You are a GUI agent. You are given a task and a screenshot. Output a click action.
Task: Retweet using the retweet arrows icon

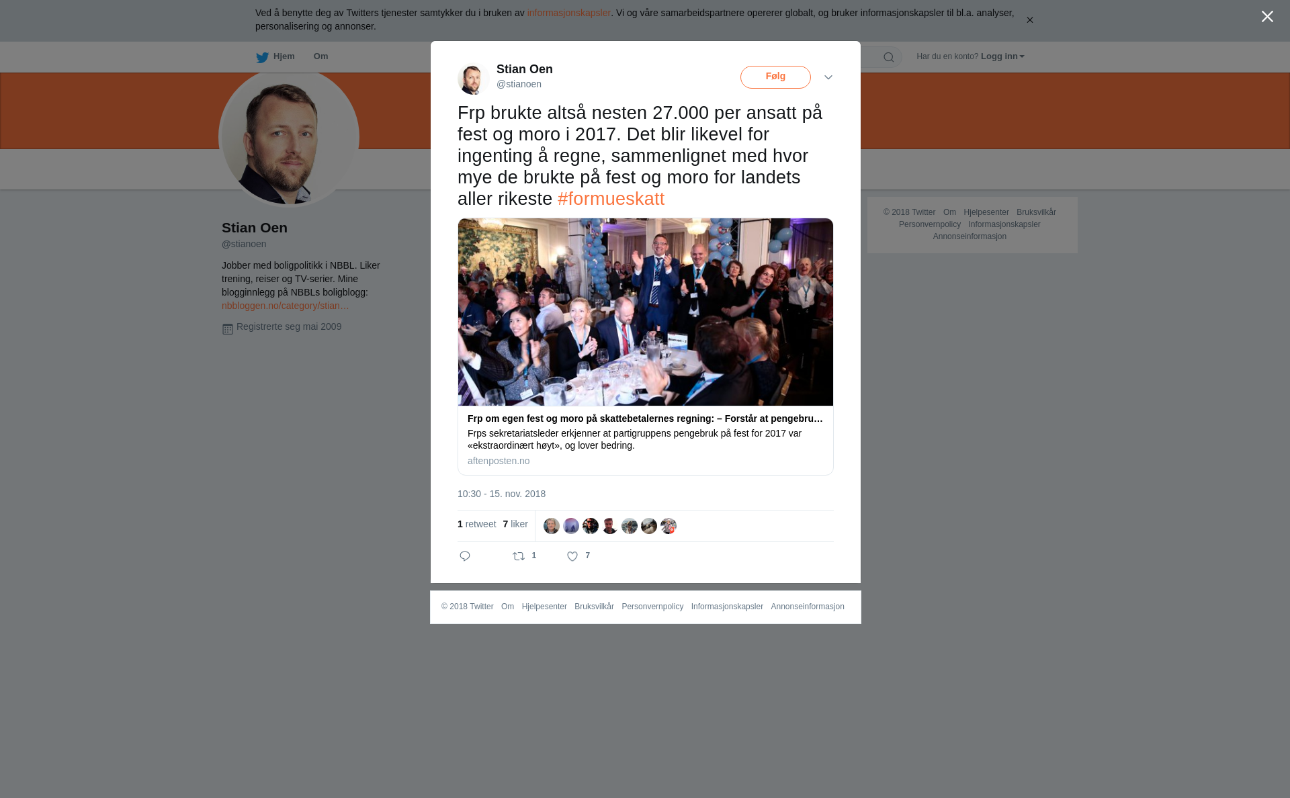point(519,556)
